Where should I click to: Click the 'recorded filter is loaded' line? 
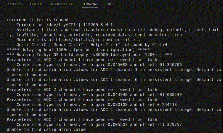point(38,20)
